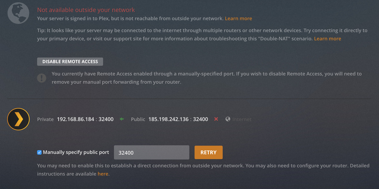379x189 pixels.
Task: Click the green arrow between Private and Public
Action: [122, 119]
